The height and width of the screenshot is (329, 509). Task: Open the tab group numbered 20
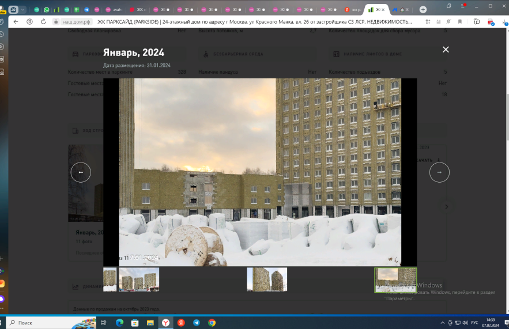(13, 10)
